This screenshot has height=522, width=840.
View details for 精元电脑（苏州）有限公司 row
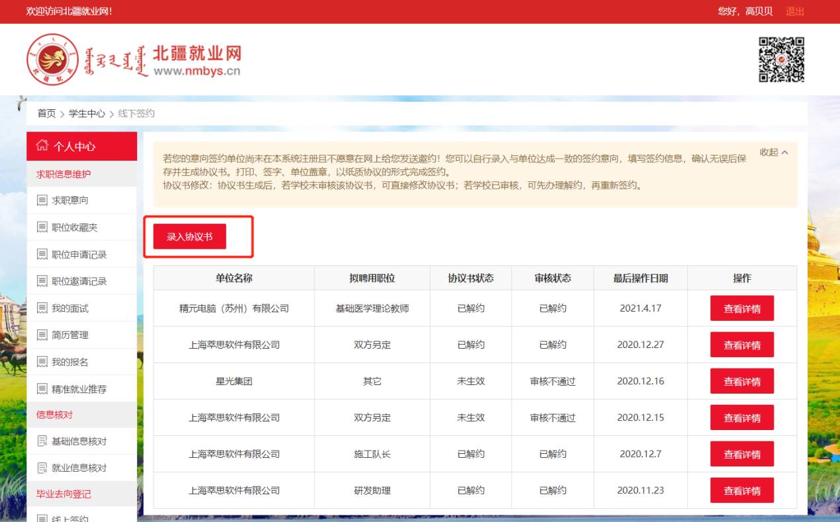[x=741, y=308]
